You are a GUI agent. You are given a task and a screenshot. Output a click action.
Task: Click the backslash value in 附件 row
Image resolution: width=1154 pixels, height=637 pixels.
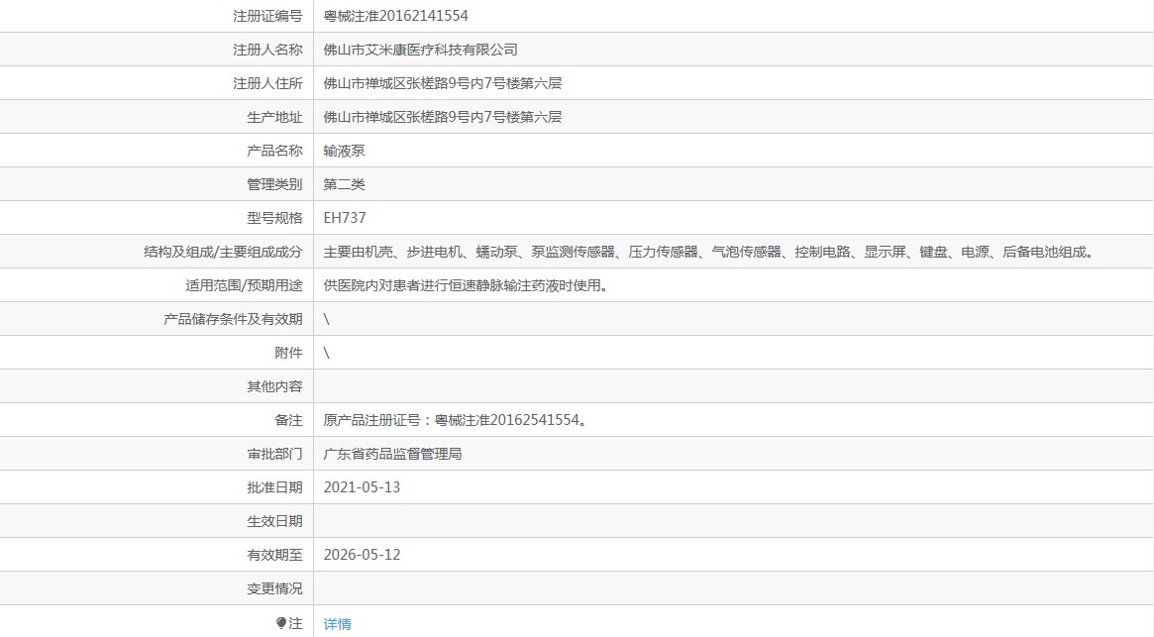point(327,353)
